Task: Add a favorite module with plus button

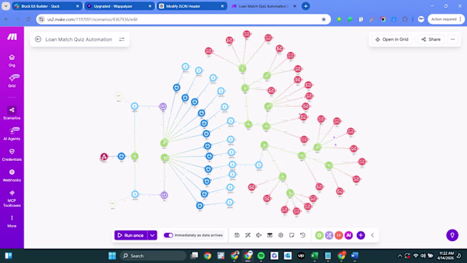Action: pos(361,236)
